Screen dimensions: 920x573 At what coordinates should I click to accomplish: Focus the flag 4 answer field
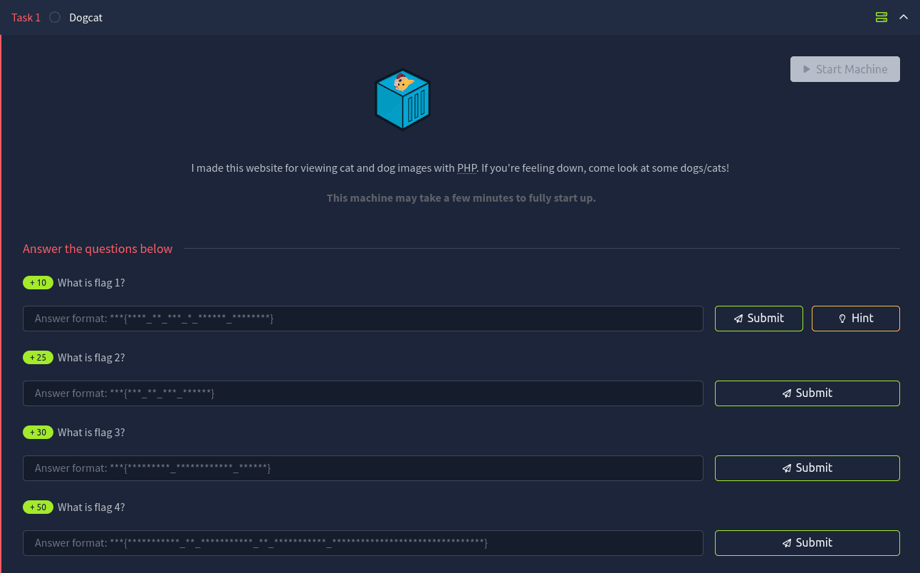point(362,543)
